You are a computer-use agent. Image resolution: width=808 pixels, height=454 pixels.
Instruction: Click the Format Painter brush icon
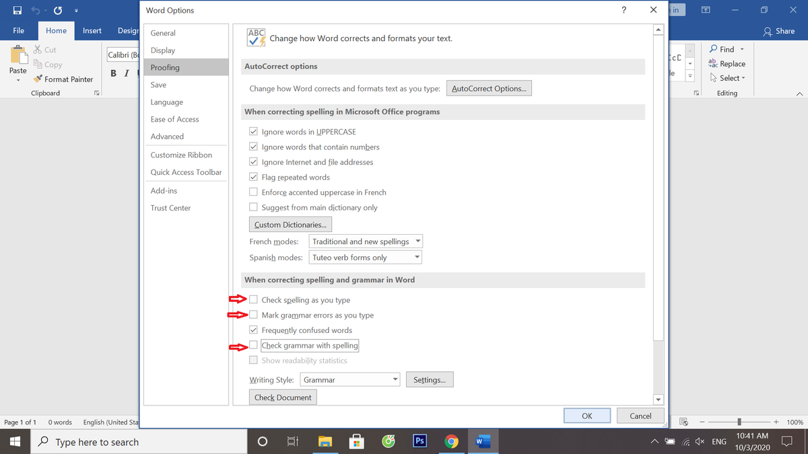click(38, 79)
